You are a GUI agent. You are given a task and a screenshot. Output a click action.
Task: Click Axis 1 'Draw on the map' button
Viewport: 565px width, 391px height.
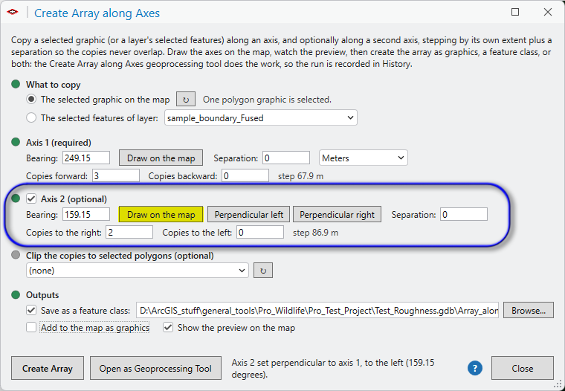click(x=161, y=158)
